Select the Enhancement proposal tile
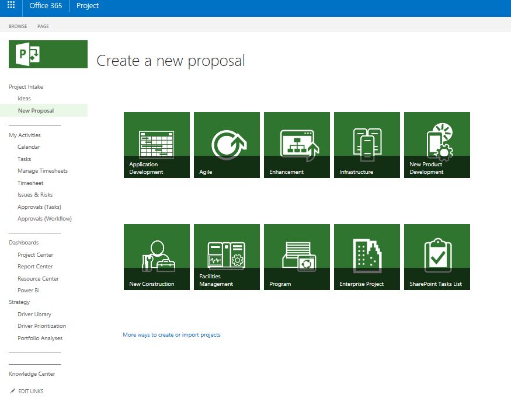The height and width of the screenshot is (416, 511). [x=297, y=145]
